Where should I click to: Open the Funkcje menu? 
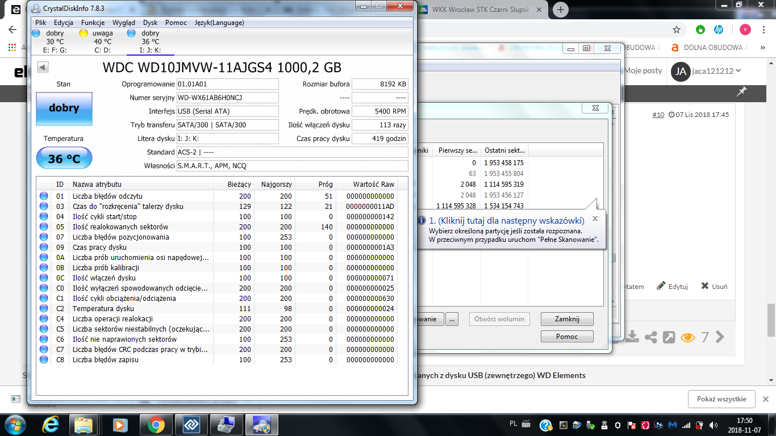[x=93, y=23]
